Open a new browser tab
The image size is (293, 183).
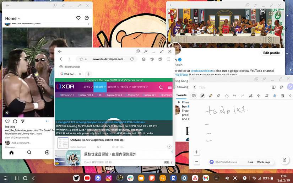88,74
